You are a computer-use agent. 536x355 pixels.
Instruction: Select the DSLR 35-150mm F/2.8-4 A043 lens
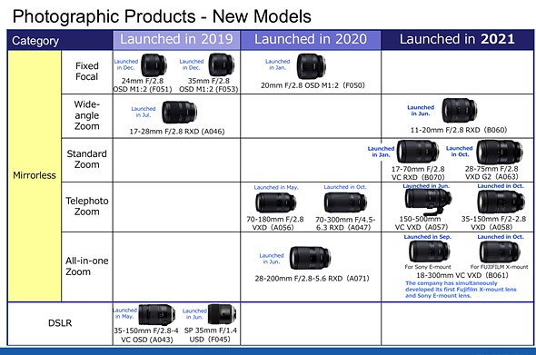(157, 315)
